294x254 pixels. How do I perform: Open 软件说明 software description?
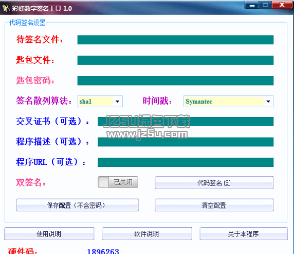click(147, 234)
